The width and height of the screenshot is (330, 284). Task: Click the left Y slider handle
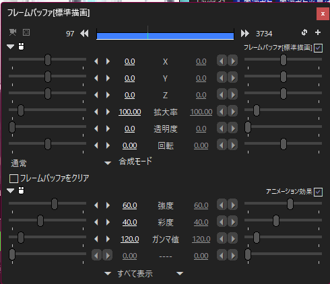coord(48,77)
